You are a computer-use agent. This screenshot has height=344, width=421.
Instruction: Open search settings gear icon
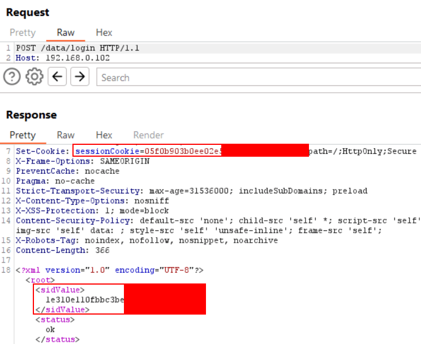35,76
